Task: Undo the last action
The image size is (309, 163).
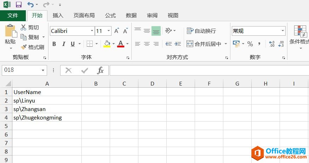Action: (30, 5)
